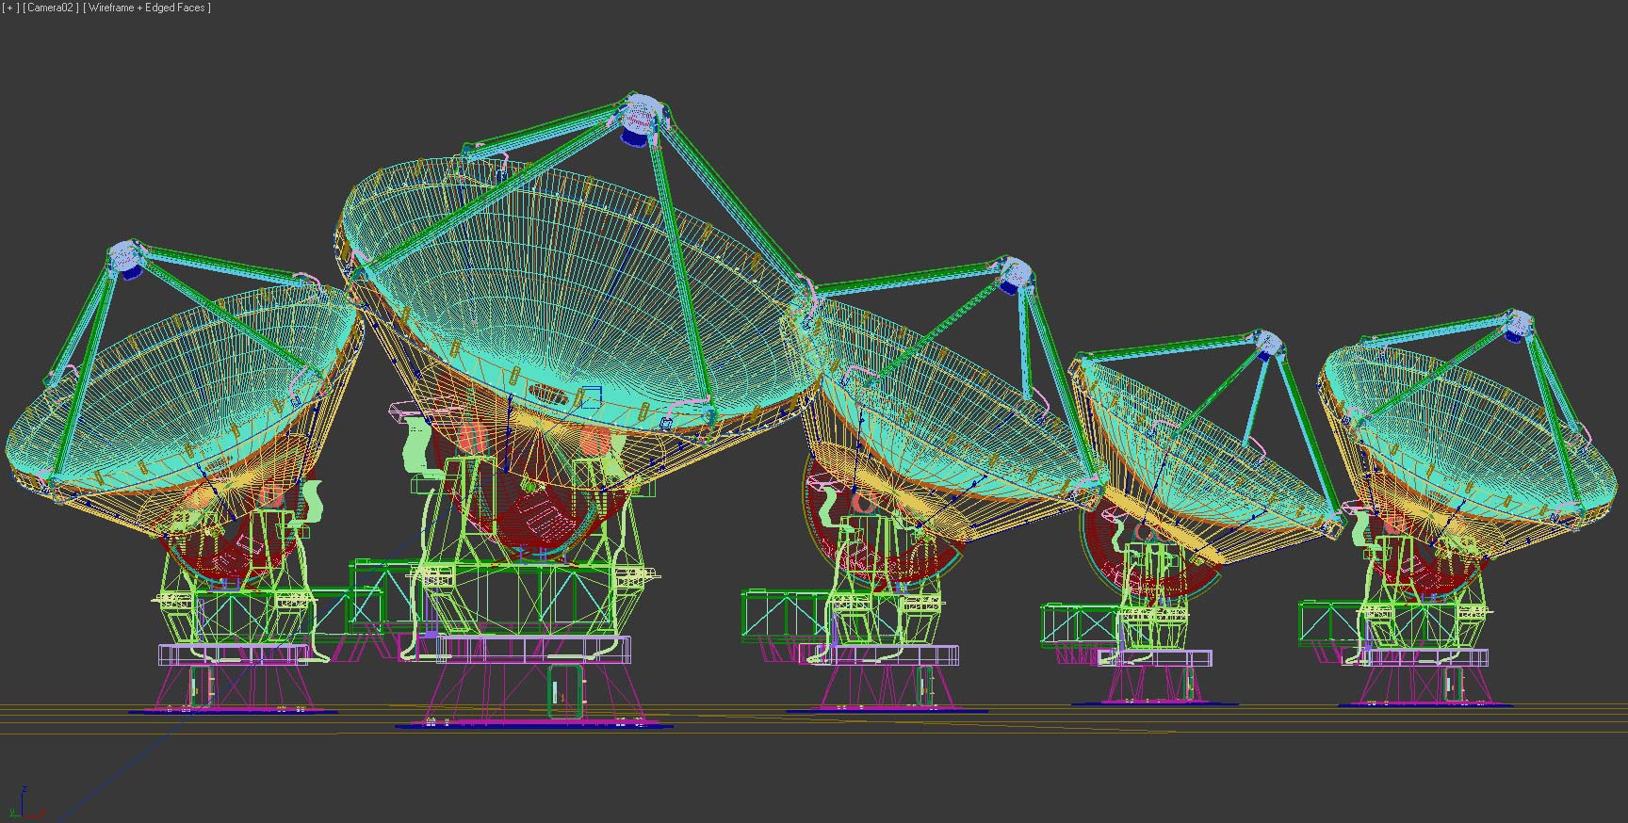Open the Wireframe + Edged Faces shading menu
The width and height of the screenshot is (1628, 823).
click(x=147, y=8)
